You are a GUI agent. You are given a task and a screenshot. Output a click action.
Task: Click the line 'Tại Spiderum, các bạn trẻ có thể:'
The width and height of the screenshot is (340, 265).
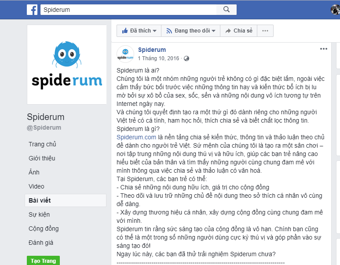162,179
